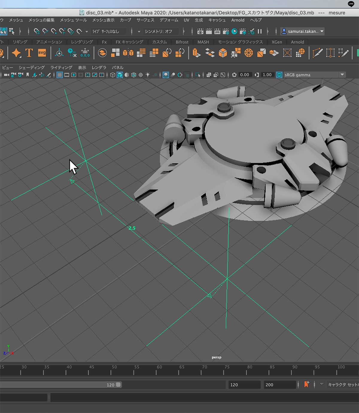Toggle Wireframe shading in viewport
The width and height of the screenshot is (359, 413).
[x=112, y=75]
